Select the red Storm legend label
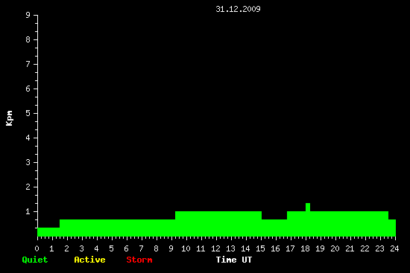 (139, 260)
